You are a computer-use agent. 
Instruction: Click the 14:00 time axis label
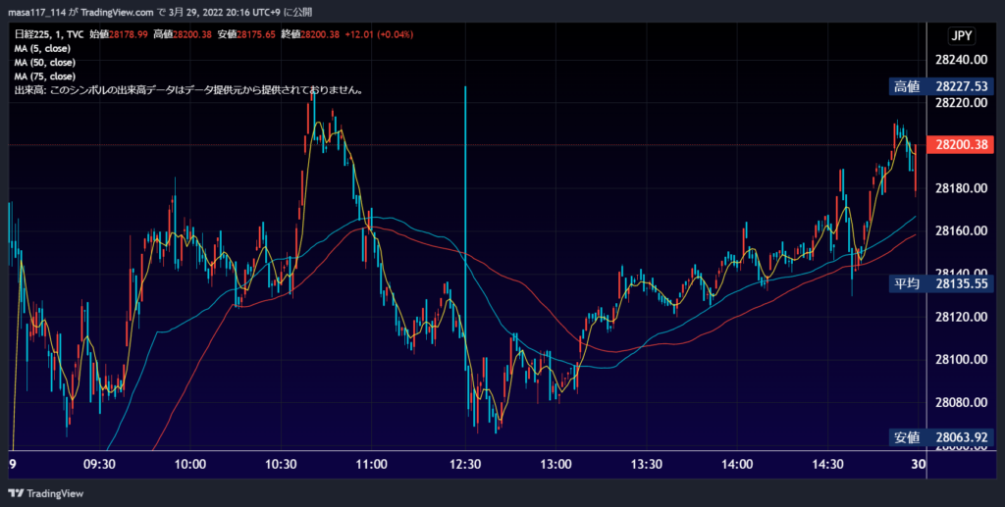click(x=737, y=464)
